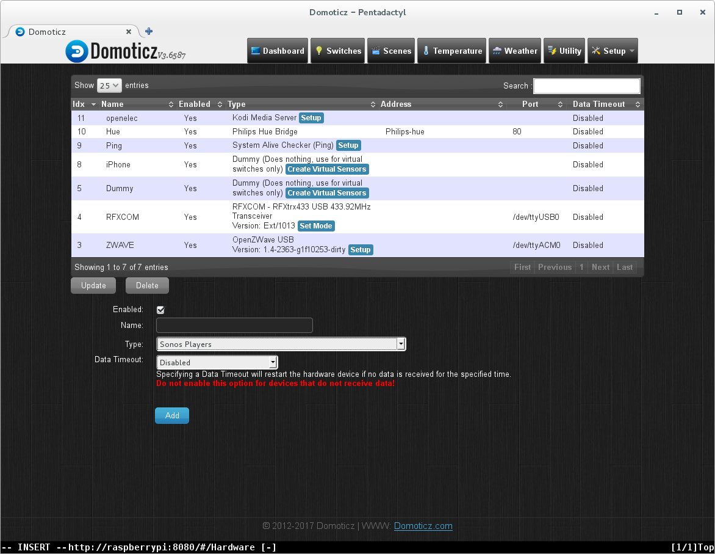This screenshot has width=715, height=554.
Task: Close the Domoticz browser tab
Action: click(x=129, y=32)
